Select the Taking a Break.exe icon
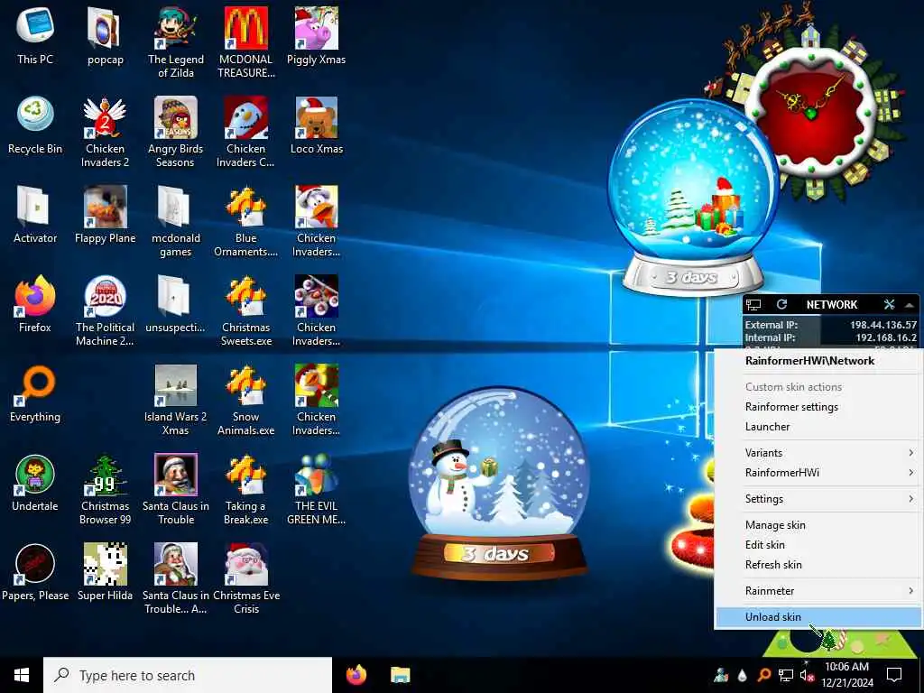 pos(245,490)
